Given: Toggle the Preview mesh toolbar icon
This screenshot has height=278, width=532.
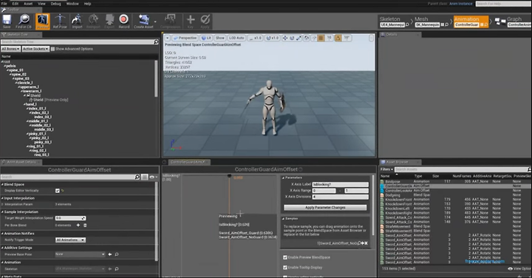Looking at the screenshot, I should click(42, 21).
